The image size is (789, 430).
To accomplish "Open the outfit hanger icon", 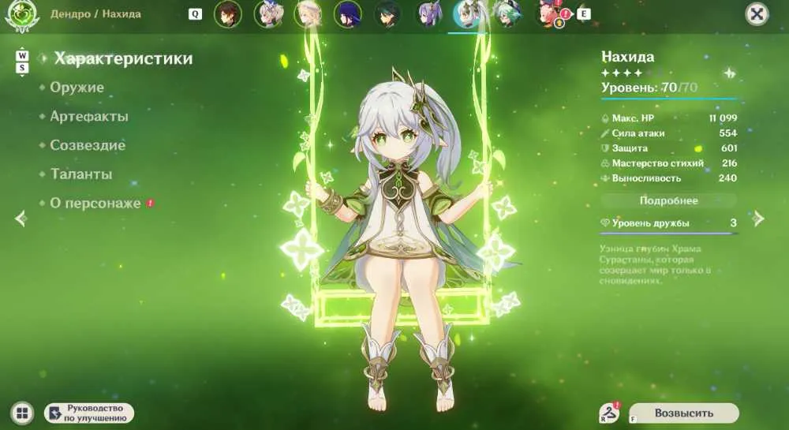I will point(610,413).
